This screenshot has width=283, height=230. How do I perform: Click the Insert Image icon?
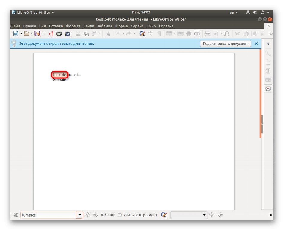180,34
